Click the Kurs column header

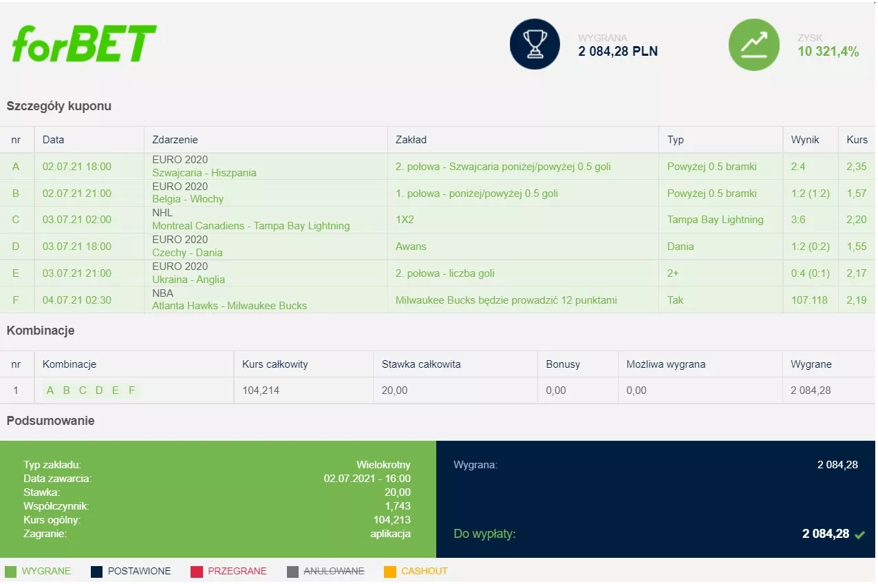pos(857,140)
